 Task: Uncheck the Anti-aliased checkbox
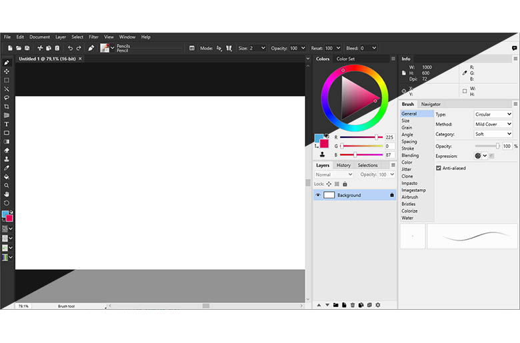pos(438,168)
